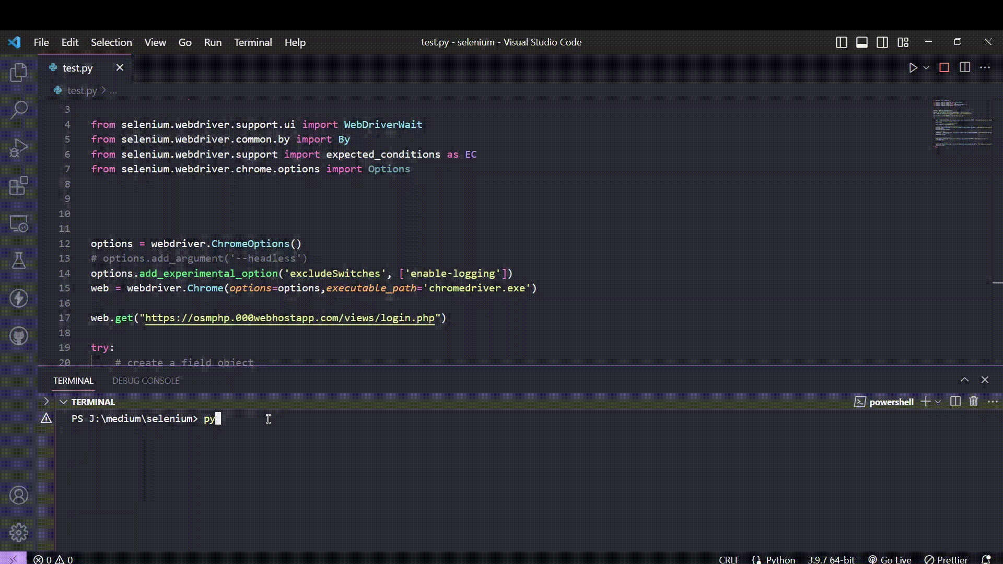Screen dimensions: 1003x564
Task: Collapse the TERMINAL section chevron
Action: tap(63, 402)
